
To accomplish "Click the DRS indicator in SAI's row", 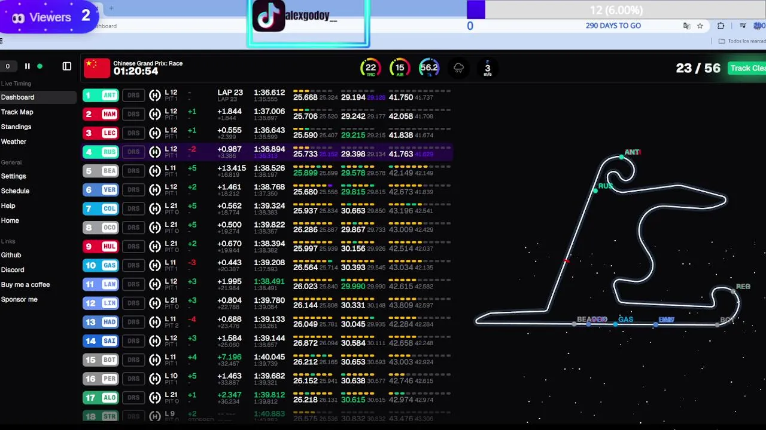I will [x=133, y=341].
